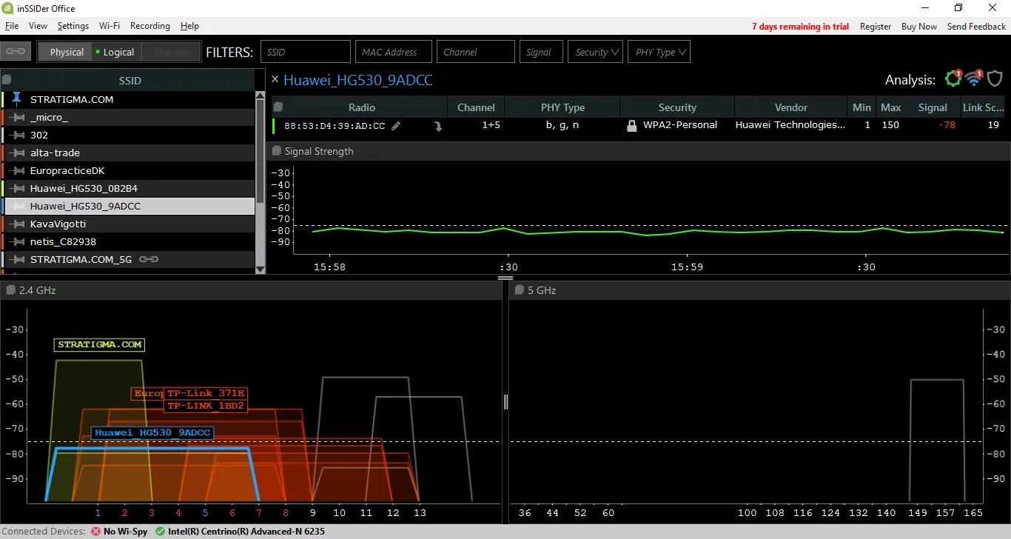Sort by the PHY Type column header

click(562, 107)
